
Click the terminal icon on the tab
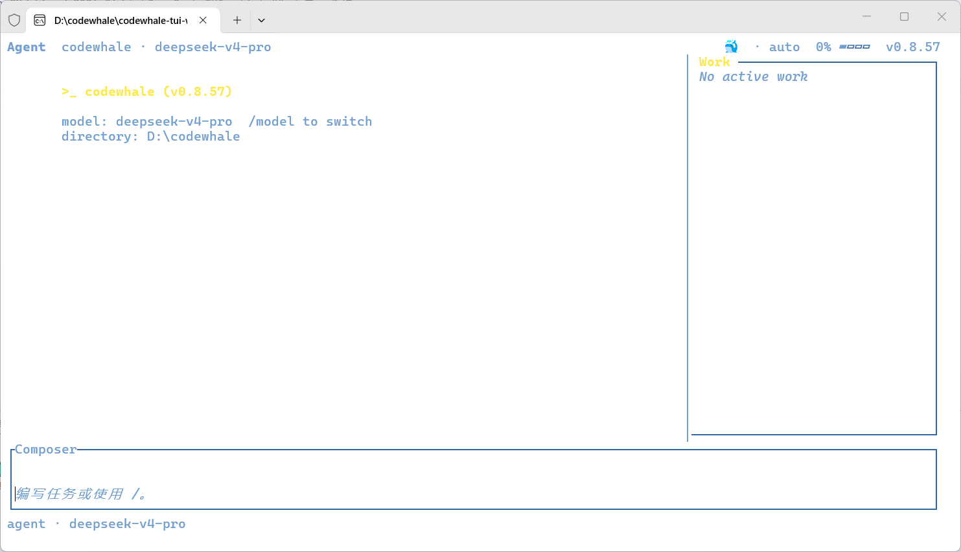(x=40, y=20)
